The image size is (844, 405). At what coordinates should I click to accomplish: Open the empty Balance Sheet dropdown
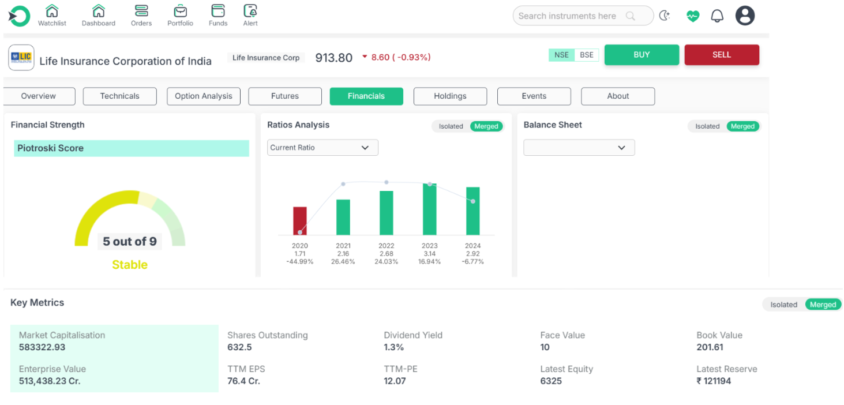pos(579,148)
